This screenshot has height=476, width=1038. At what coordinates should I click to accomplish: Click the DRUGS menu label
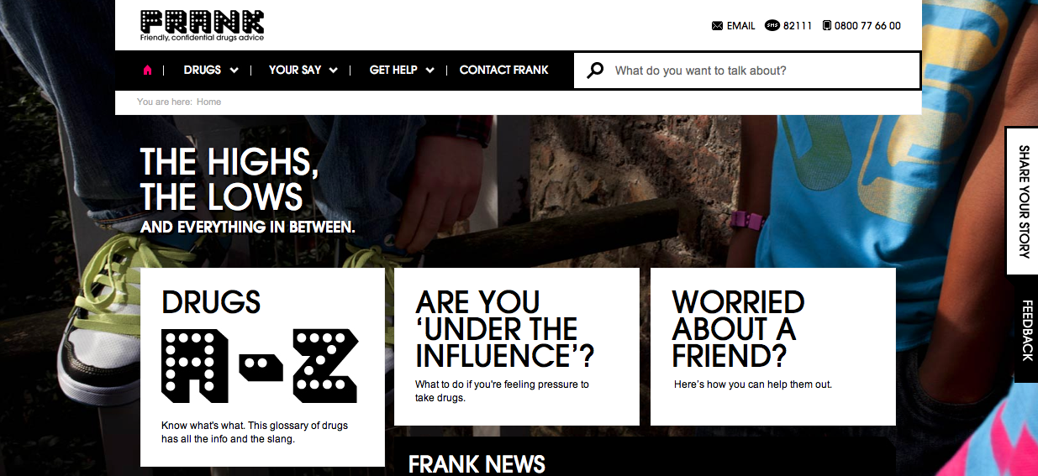point(203,71)
